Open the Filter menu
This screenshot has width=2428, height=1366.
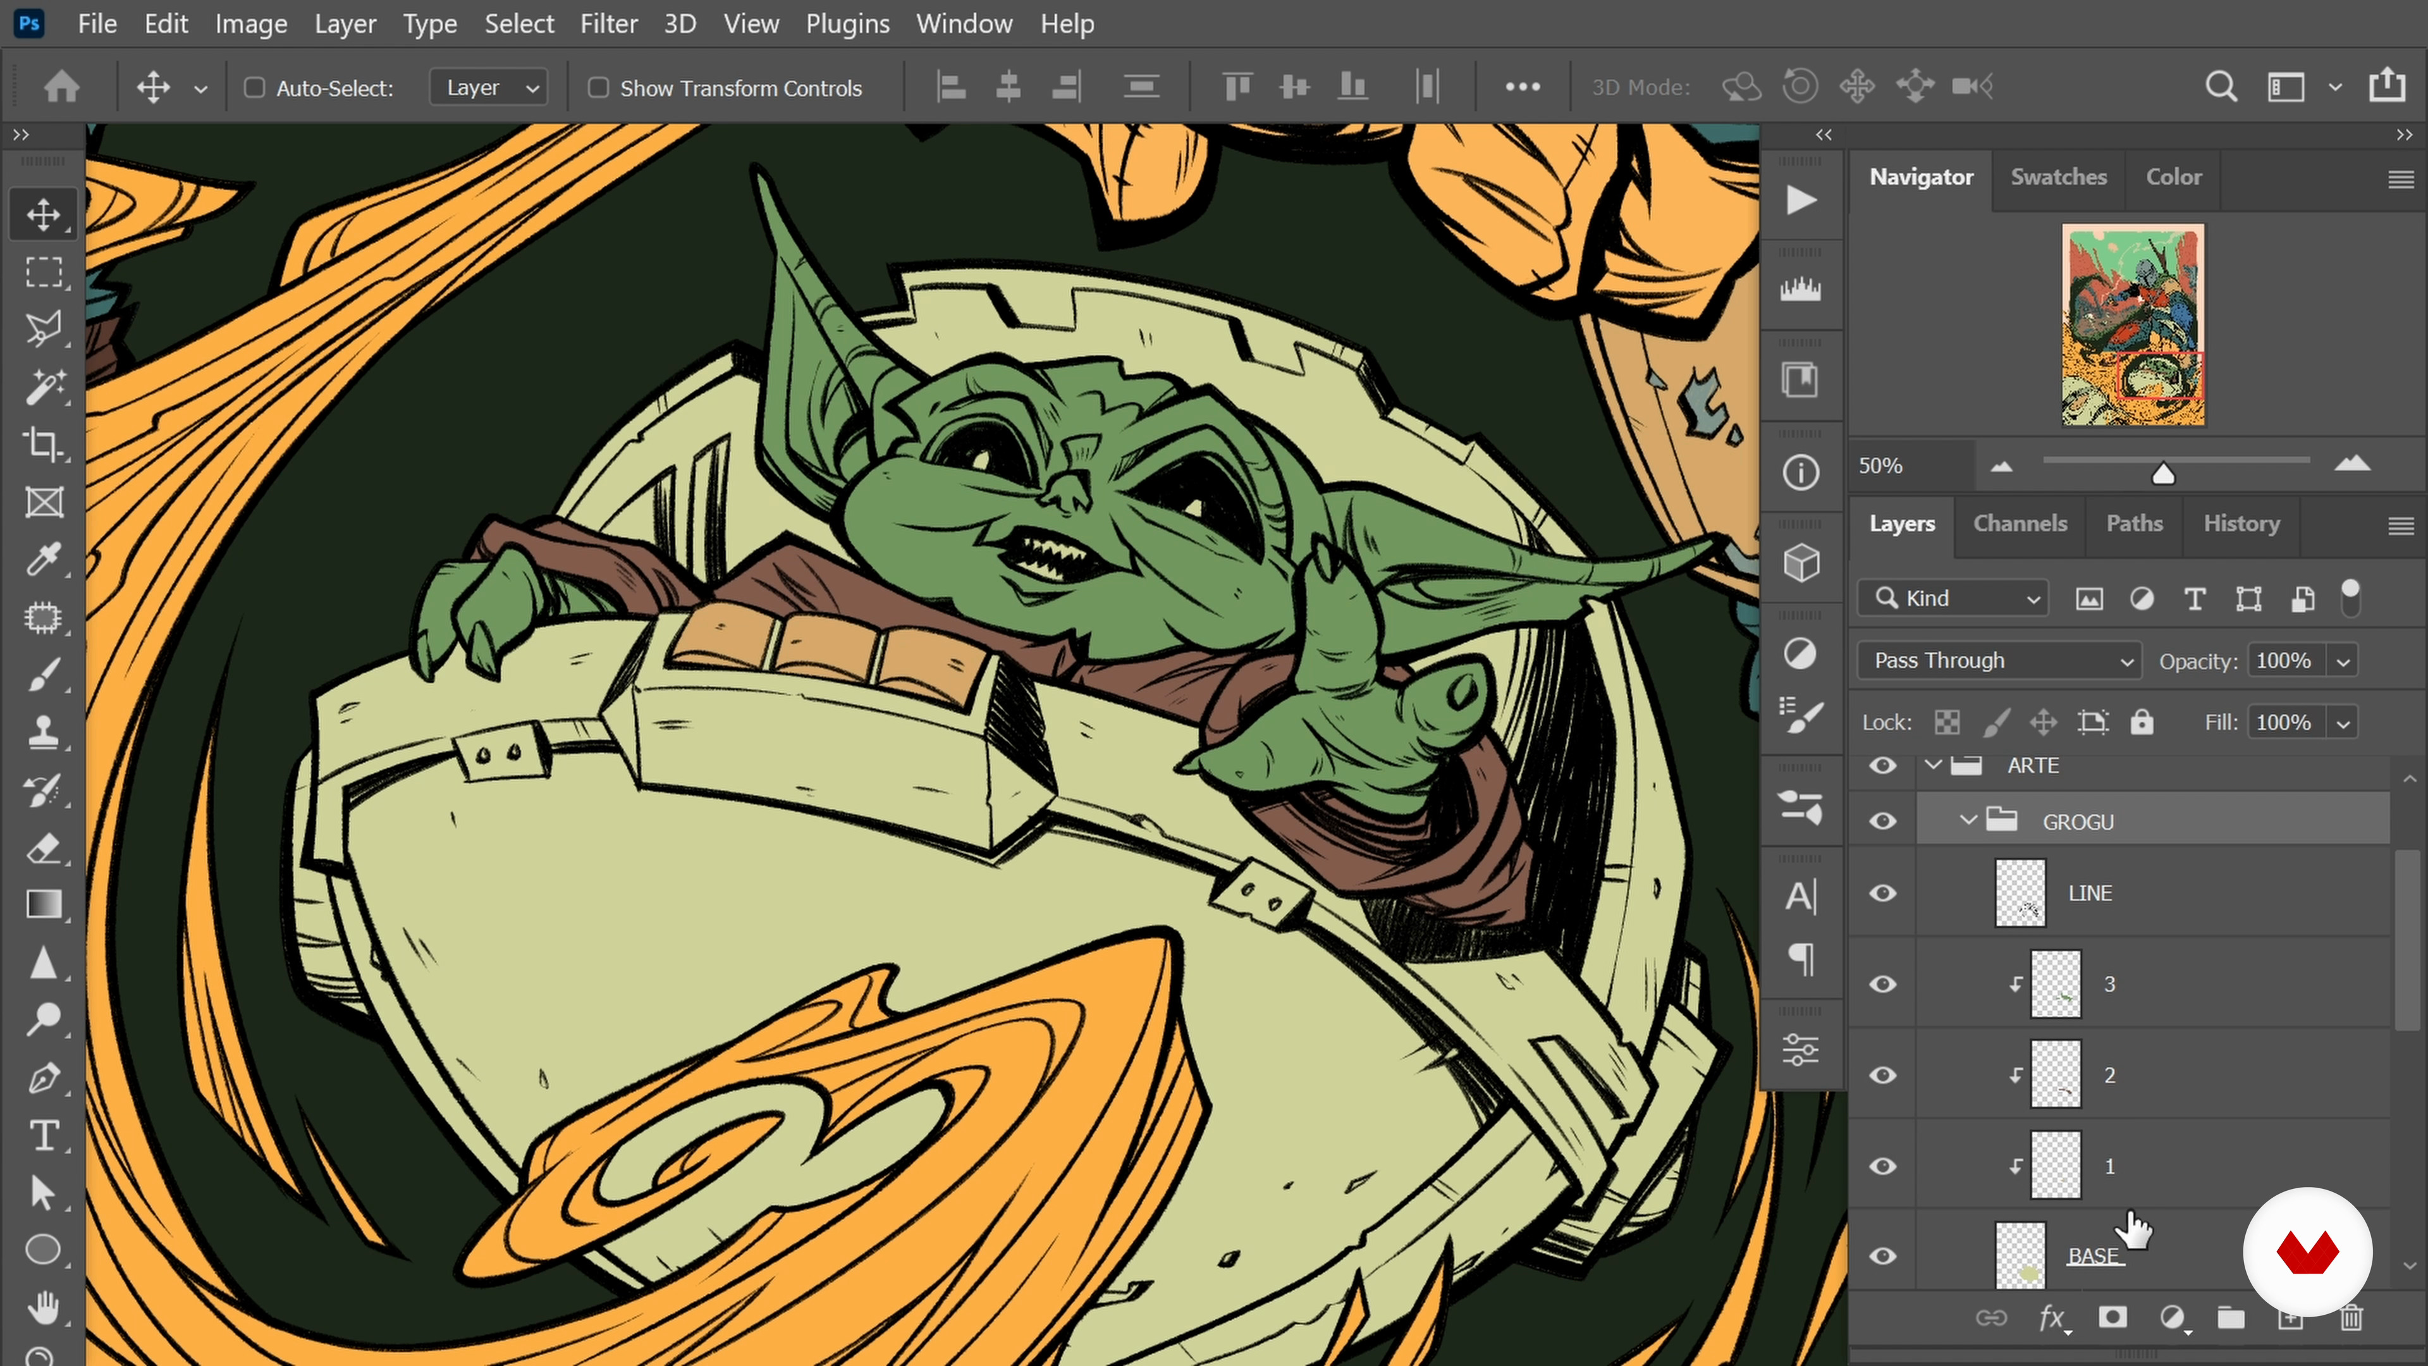(x=609, y=23)
